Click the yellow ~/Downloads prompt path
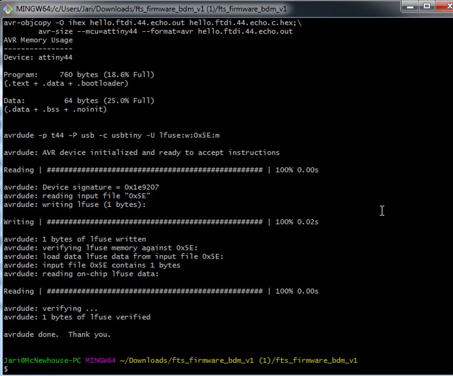453x376 pixels. (x=239, y=361)
